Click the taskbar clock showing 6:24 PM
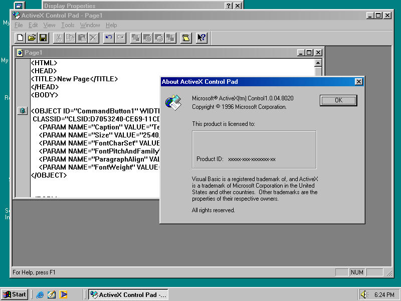This screenshot has height=301, width=401. click(384, 294)
